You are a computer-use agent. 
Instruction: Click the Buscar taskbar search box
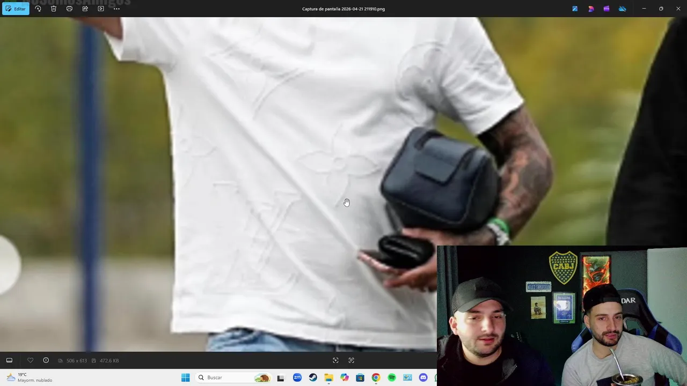coord(233,377)
